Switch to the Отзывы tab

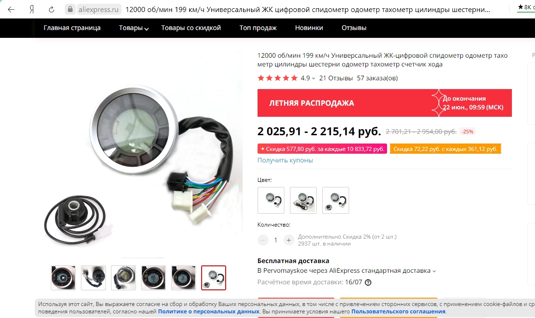tap(354, 28)
